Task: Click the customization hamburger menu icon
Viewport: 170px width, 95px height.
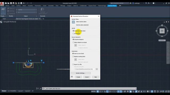Action: pyautogui.click(x=169, y=92)
